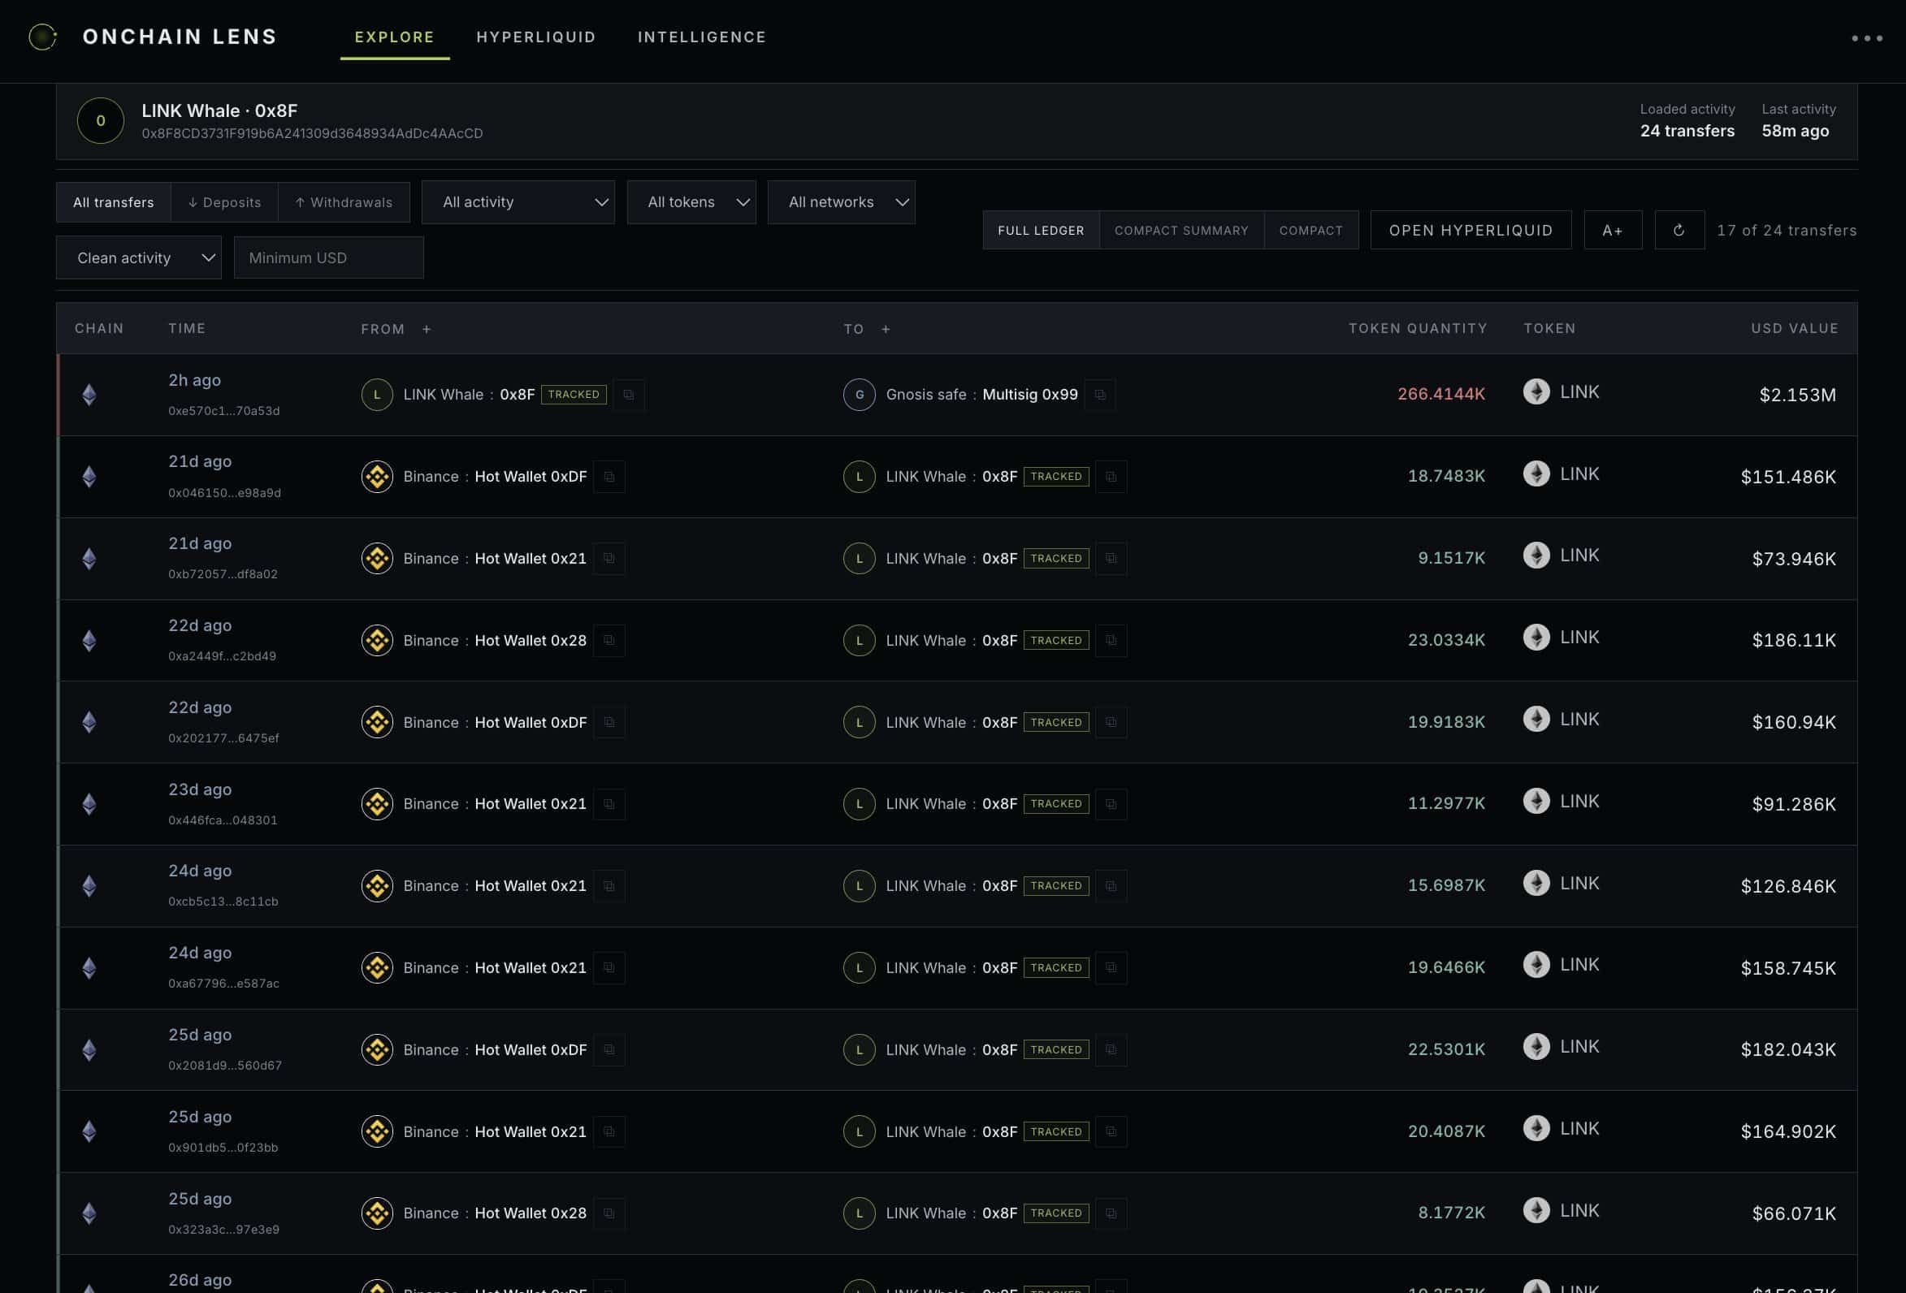1906x1293 pixels.
Task: Click the $66.071K USD value
Action: pos(1794,1213)
